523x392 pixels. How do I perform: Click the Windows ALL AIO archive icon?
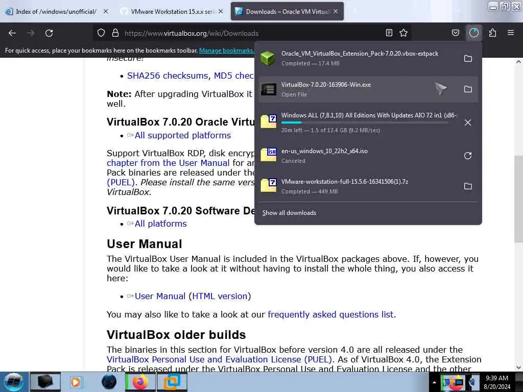pos(269,121)
